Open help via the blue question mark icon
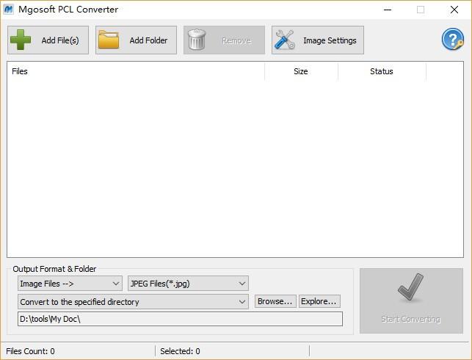The height and width of the screenshot is (360, 472). pos(452,39)
